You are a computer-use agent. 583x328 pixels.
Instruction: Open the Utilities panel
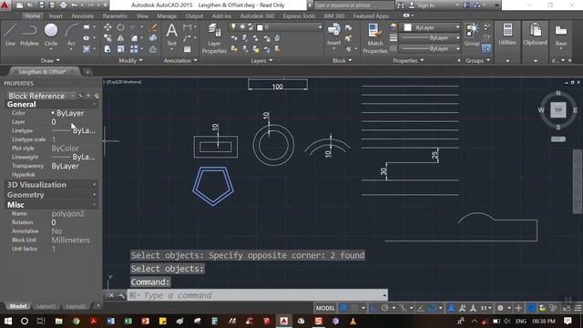507,35
